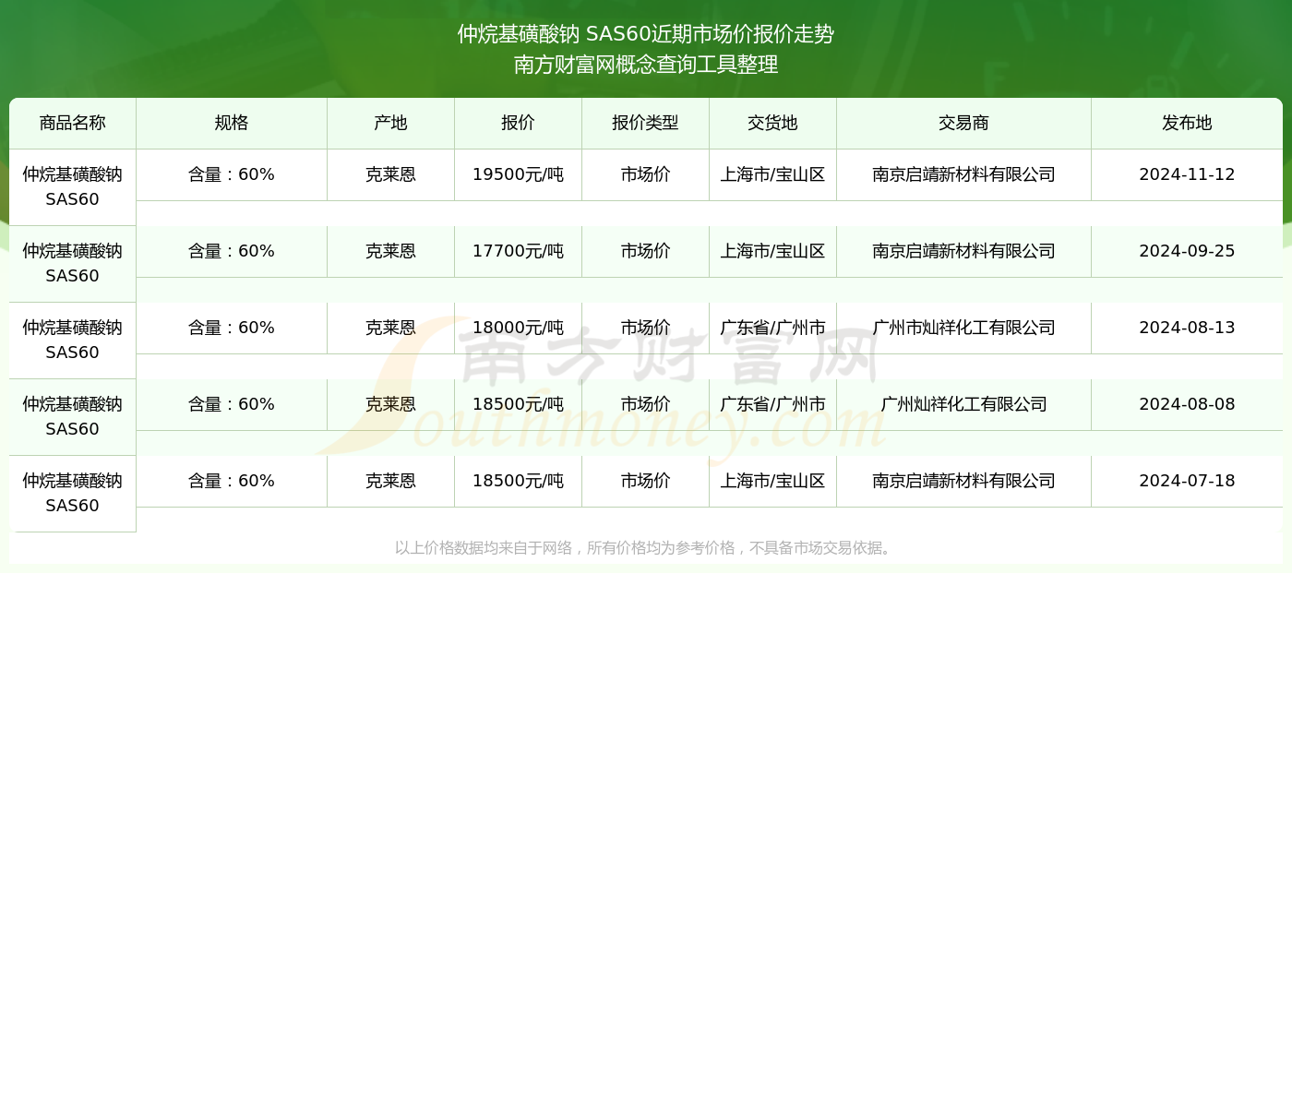Select the 19500元/吨 price cell
Image resolution: width=1292 pixels, height=1112 pixels.
pyautogui.click(x=518, y=174)
